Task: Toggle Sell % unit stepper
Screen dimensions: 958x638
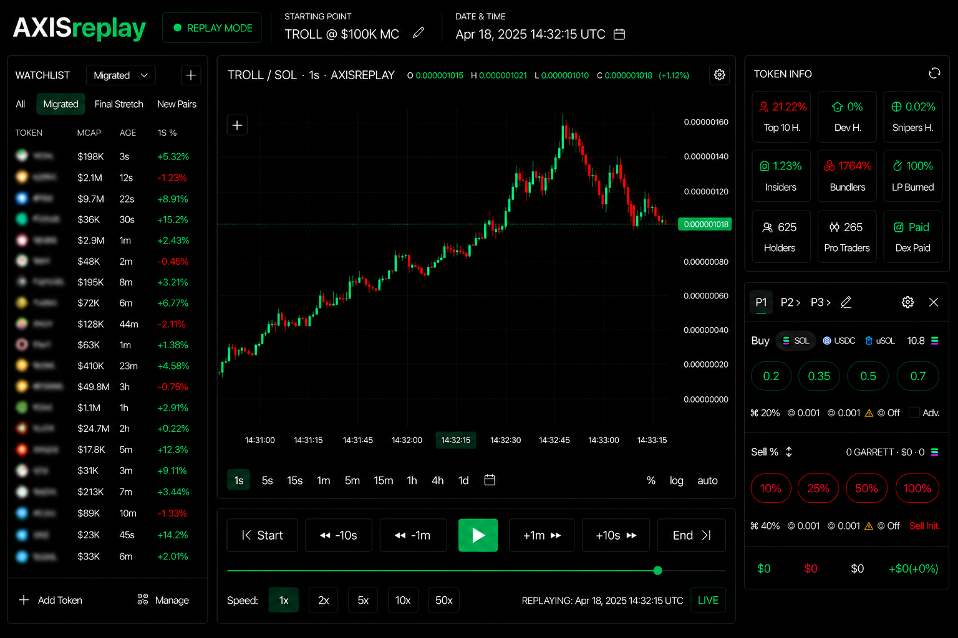Action: click(x=789, y=452)
